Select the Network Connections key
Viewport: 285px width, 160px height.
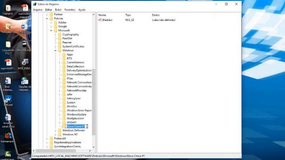pyautogui.click(x=79, y=82)
